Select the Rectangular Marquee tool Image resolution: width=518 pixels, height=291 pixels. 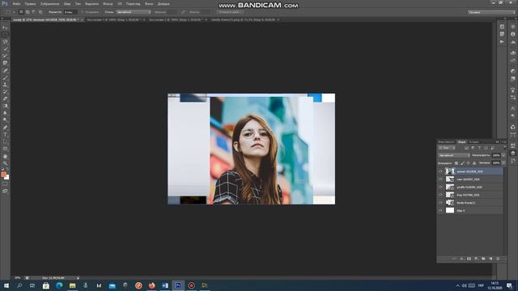point(5,35)
